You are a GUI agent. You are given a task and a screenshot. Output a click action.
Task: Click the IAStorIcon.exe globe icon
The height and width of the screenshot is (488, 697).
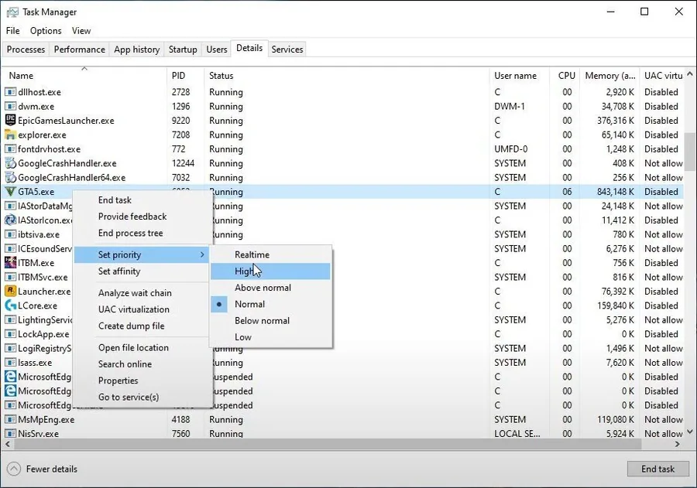coord(10,220)
